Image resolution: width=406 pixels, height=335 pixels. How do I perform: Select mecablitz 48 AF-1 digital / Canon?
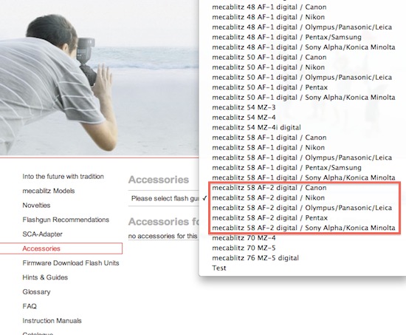269,7
